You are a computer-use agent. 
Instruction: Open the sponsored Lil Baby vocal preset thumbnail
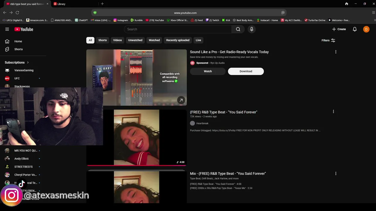pos(136,77)
